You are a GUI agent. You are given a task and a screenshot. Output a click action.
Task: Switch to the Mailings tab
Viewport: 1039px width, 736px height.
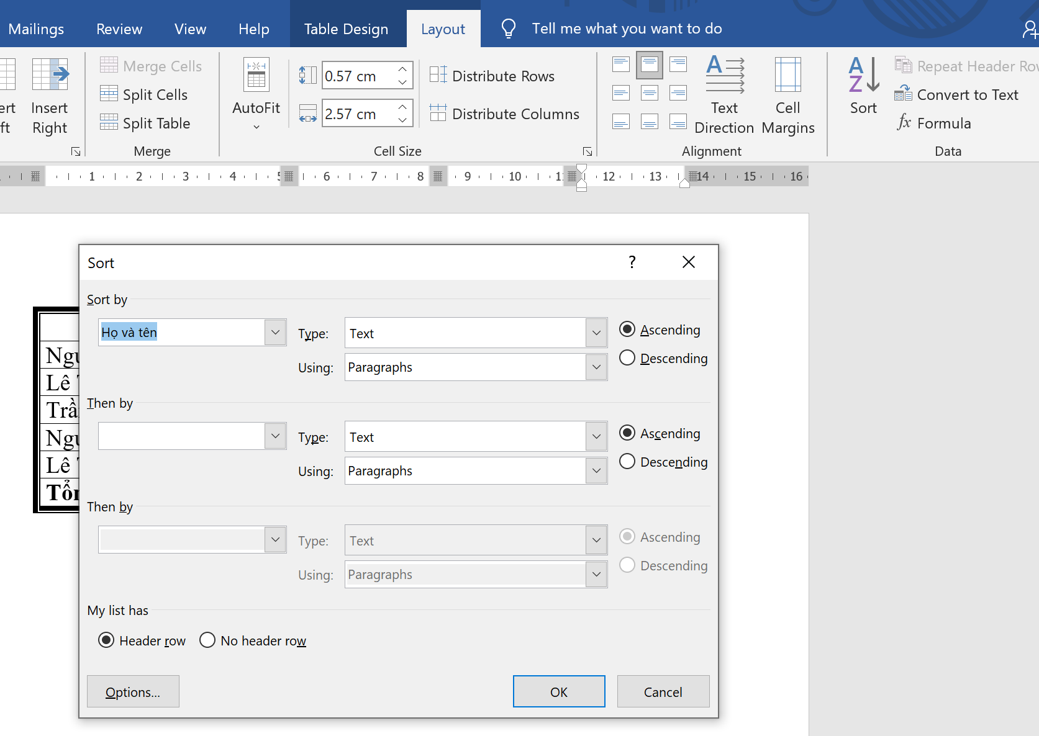point(36,29)
